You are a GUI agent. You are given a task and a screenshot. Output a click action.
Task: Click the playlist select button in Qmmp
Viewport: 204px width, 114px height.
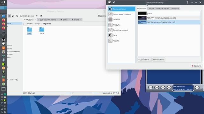tap(163, 87)
